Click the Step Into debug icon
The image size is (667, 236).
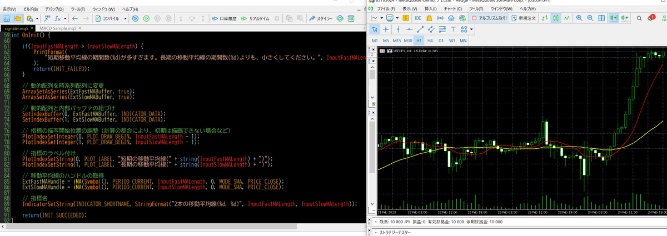click(x=182, y=18)
